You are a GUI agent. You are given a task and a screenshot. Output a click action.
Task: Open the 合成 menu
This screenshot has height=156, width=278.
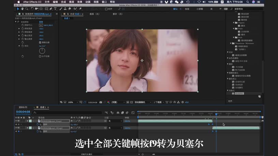pos(63,2)
